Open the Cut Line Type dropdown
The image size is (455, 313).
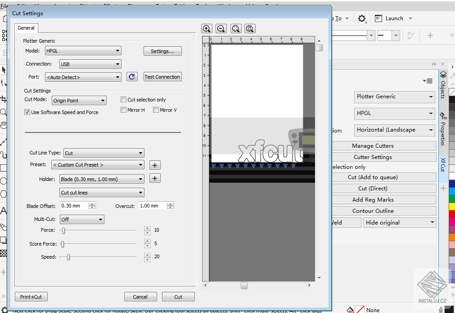(104, 153)
